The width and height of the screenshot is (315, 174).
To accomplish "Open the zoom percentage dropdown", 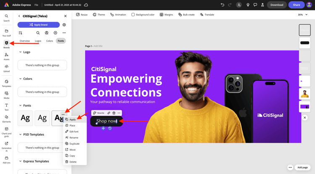I will click(303, 15).
